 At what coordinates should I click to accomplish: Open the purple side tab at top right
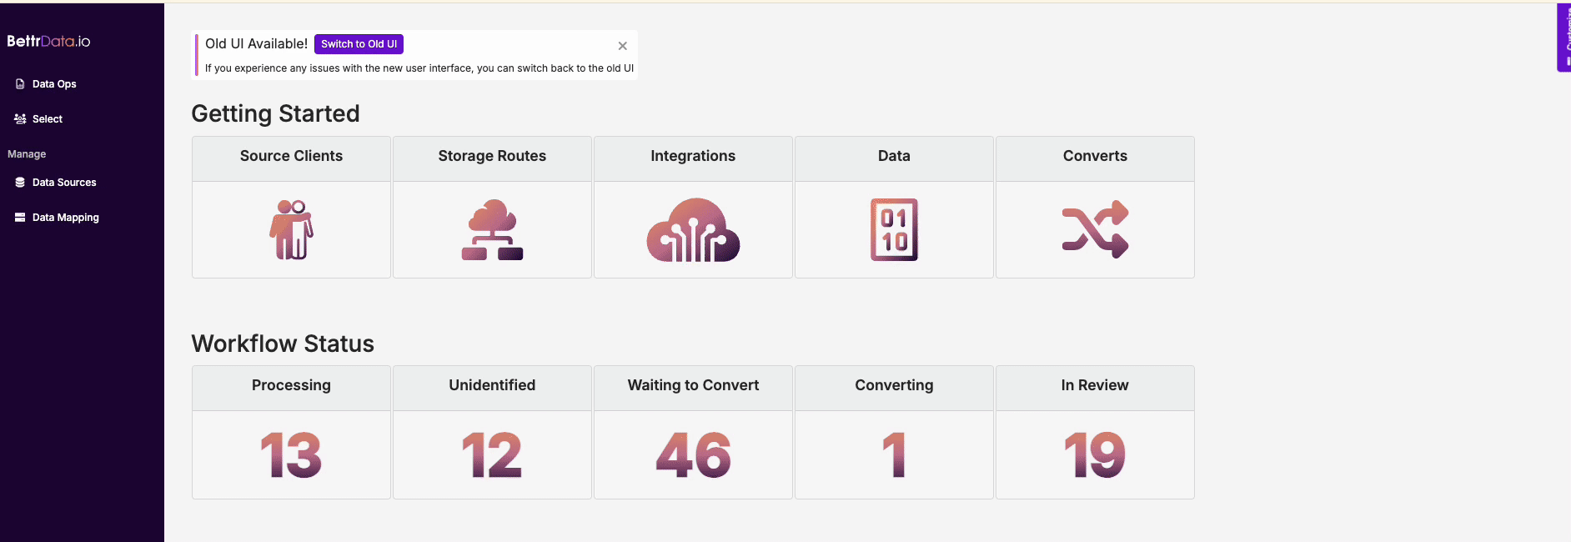point(1564,38)
